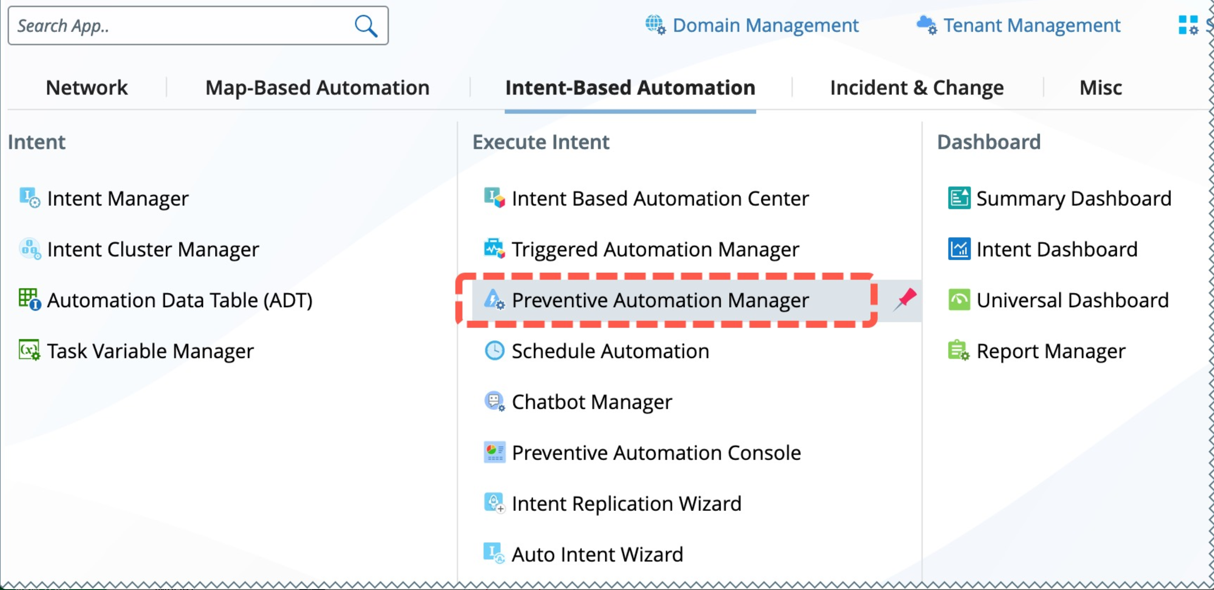Image resolution: width=1214 pixels, height=590 pixels.
Task: Click the Automation Data Table icon
Action: pyautogui.click(x=29, y=300)
